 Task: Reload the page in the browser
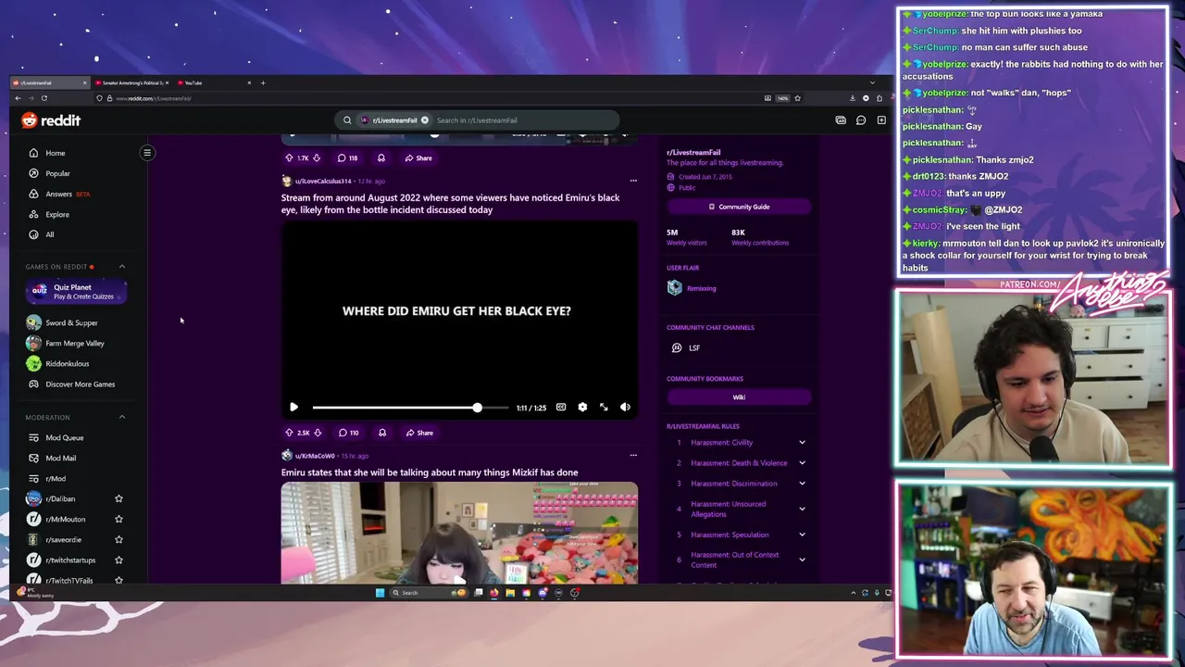[x=44, y=98]
